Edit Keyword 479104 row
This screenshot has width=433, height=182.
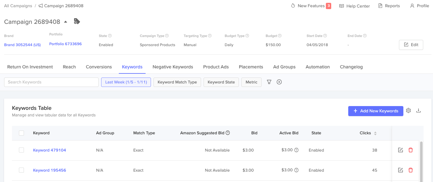(x=401, y=150)
